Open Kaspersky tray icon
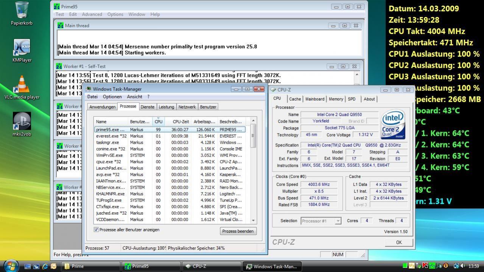The height and width of the screenshot is (272, 484). click(x=425, y=266)
